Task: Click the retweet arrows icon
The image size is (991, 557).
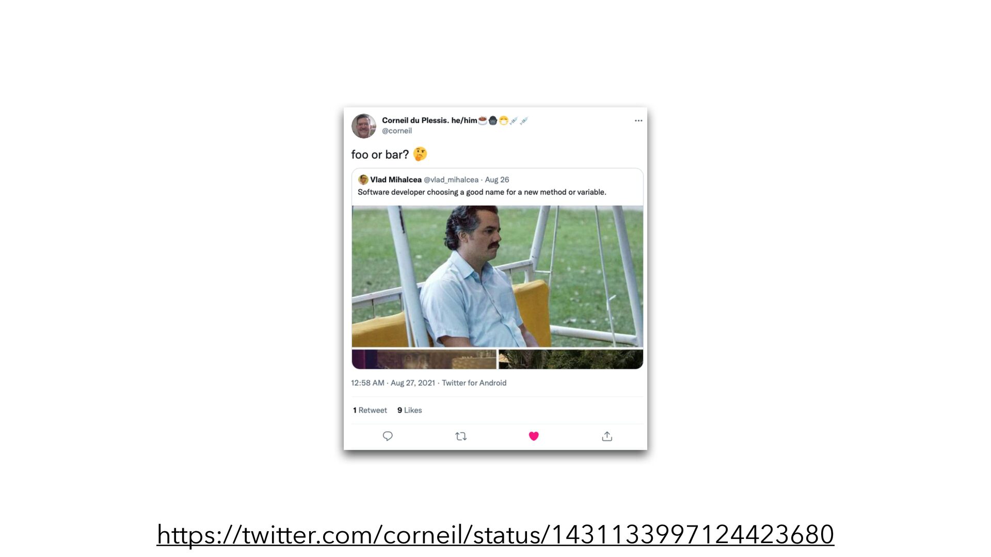Action: point(461,436)
